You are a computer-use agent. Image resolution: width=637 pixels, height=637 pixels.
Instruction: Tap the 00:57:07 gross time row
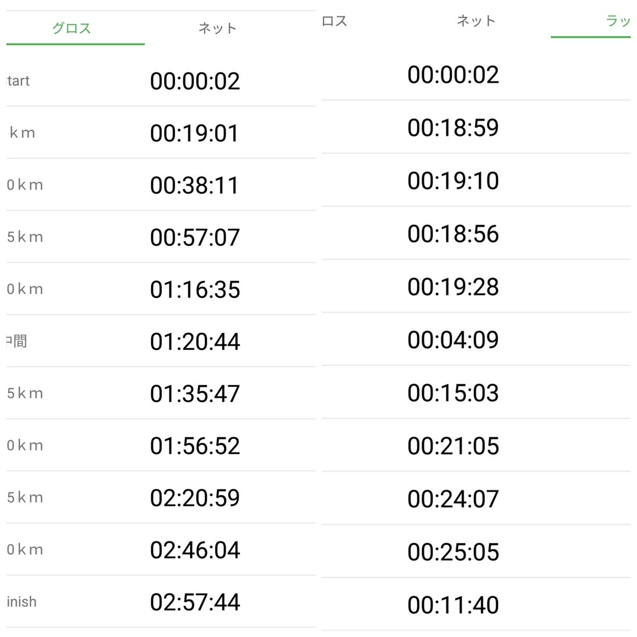pyautogui.click(x=195, y=237)
